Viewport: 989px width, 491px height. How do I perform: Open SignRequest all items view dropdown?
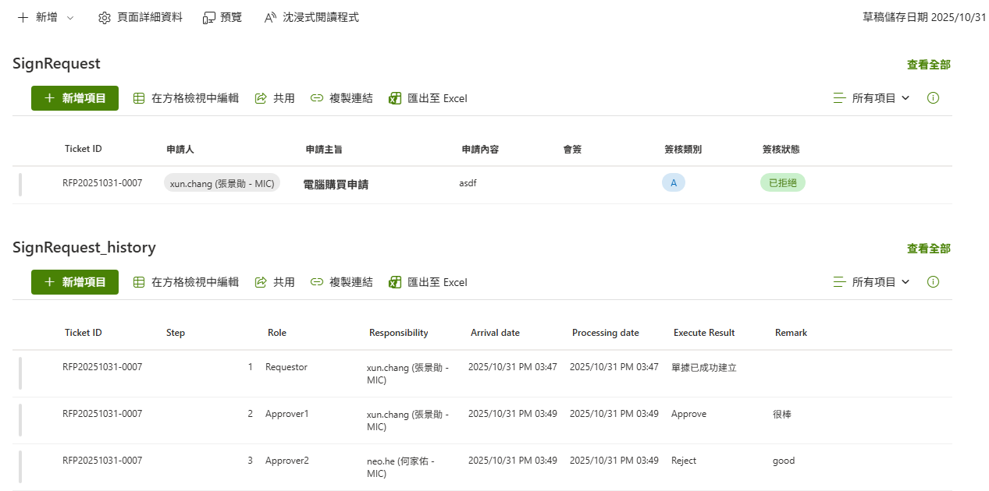(872, 98)
